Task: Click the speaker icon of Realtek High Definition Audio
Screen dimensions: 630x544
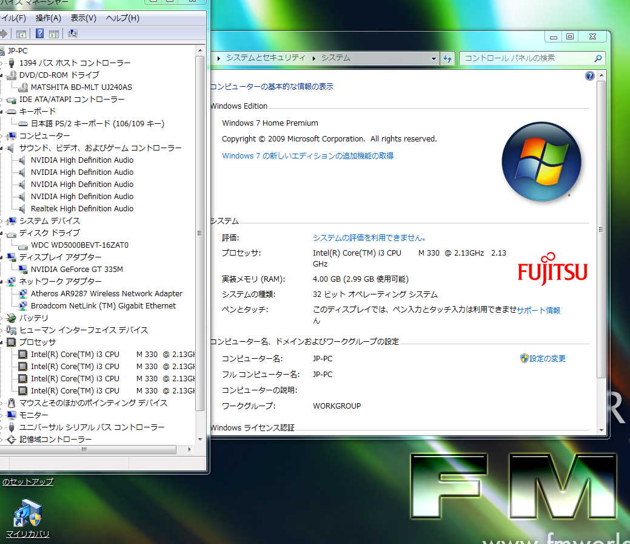Action: 23,209
